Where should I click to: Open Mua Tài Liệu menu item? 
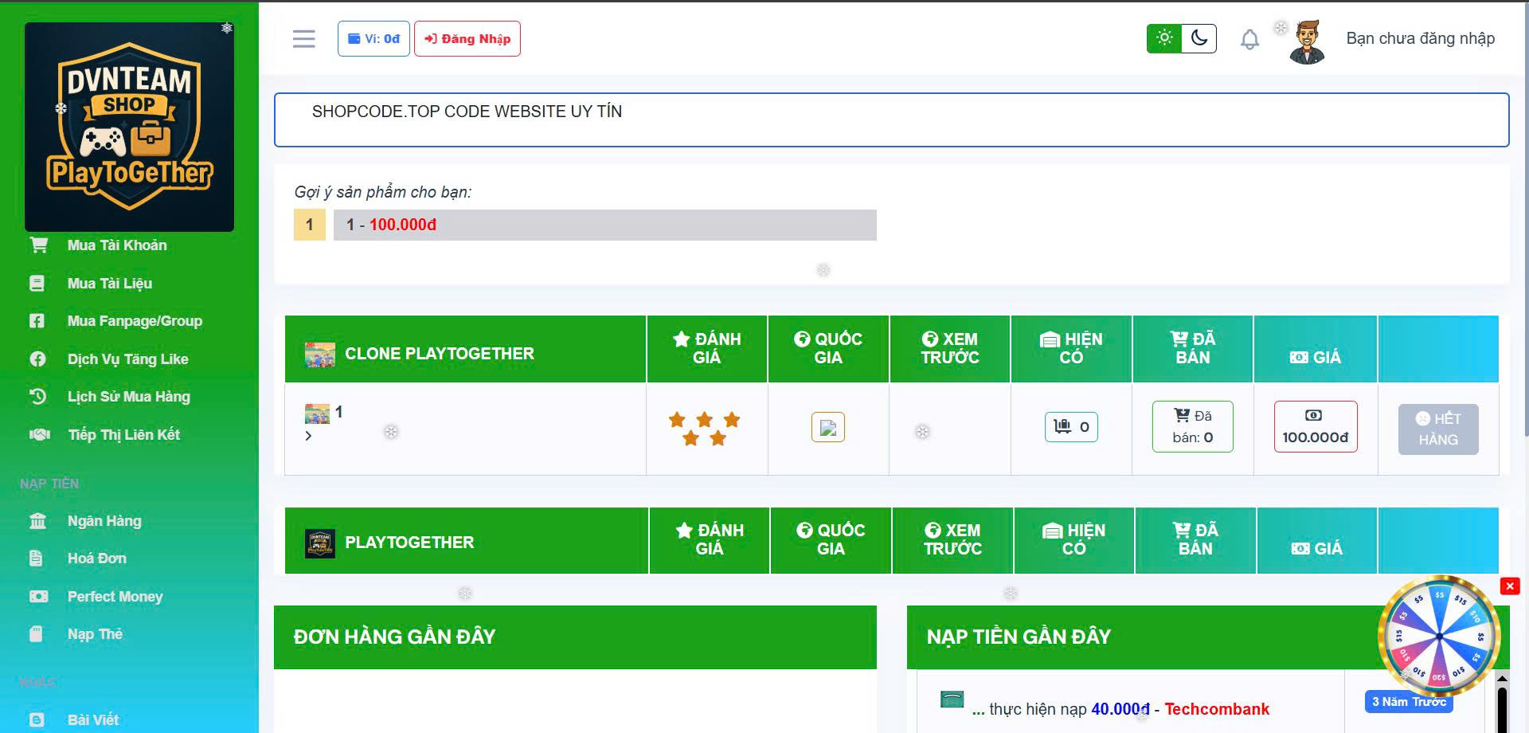(x=110, y=284)
